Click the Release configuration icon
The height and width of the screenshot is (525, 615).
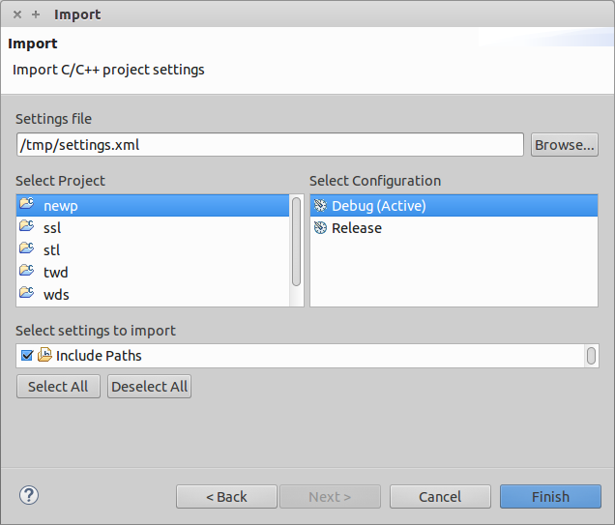coord(320,227)
